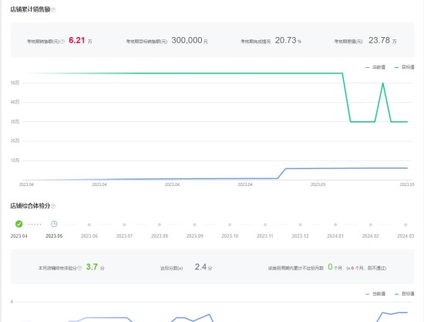Click the green 3.7 score value
The image size is (424, 322).
(92, 267)
